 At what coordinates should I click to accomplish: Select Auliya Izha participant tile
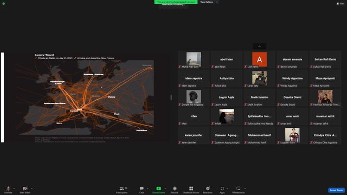click(x=227, y=79)
